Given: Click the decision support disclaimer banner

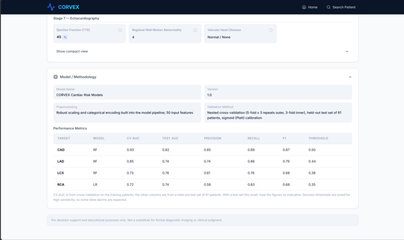Looking at the screenshot, I should point(203,220).
